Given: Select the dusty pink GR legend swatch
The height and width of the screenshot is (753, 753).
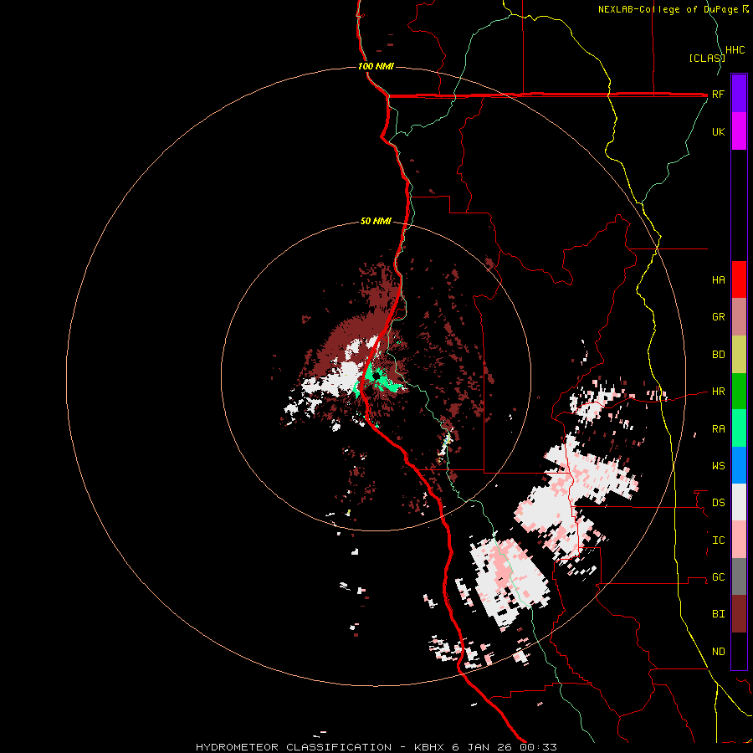Looking at the screenshot, I should coord(739,317).
